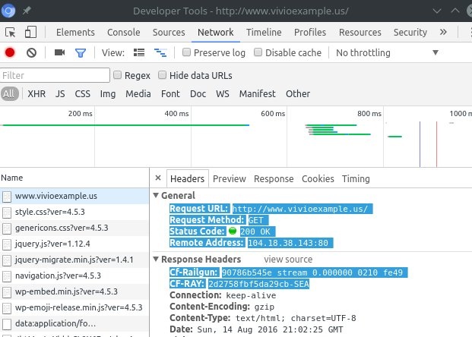This screenshot has width=472, height=337.
Task: Open the Cookies tab of request
Action: click(x=318, y=179)
